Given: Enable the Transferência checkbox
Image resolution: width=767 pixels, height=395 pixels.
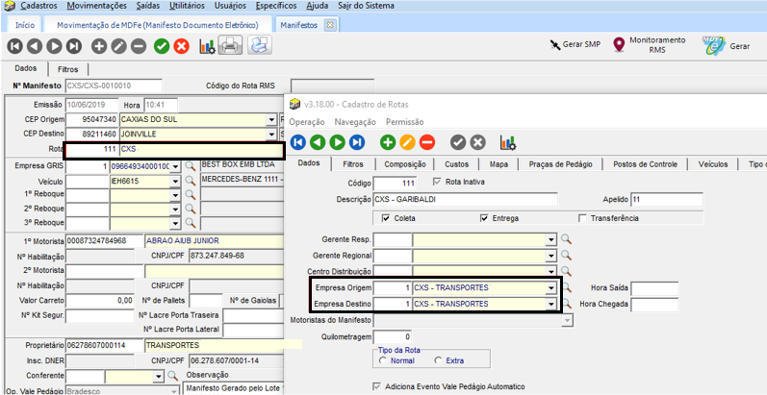Looking at the screenshot, I should click(582, 218).
